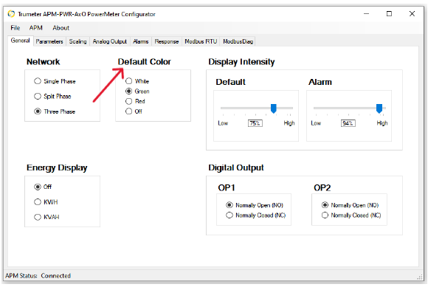Open the File menu
Screen dimensions: 428x287
coord(15,28)
